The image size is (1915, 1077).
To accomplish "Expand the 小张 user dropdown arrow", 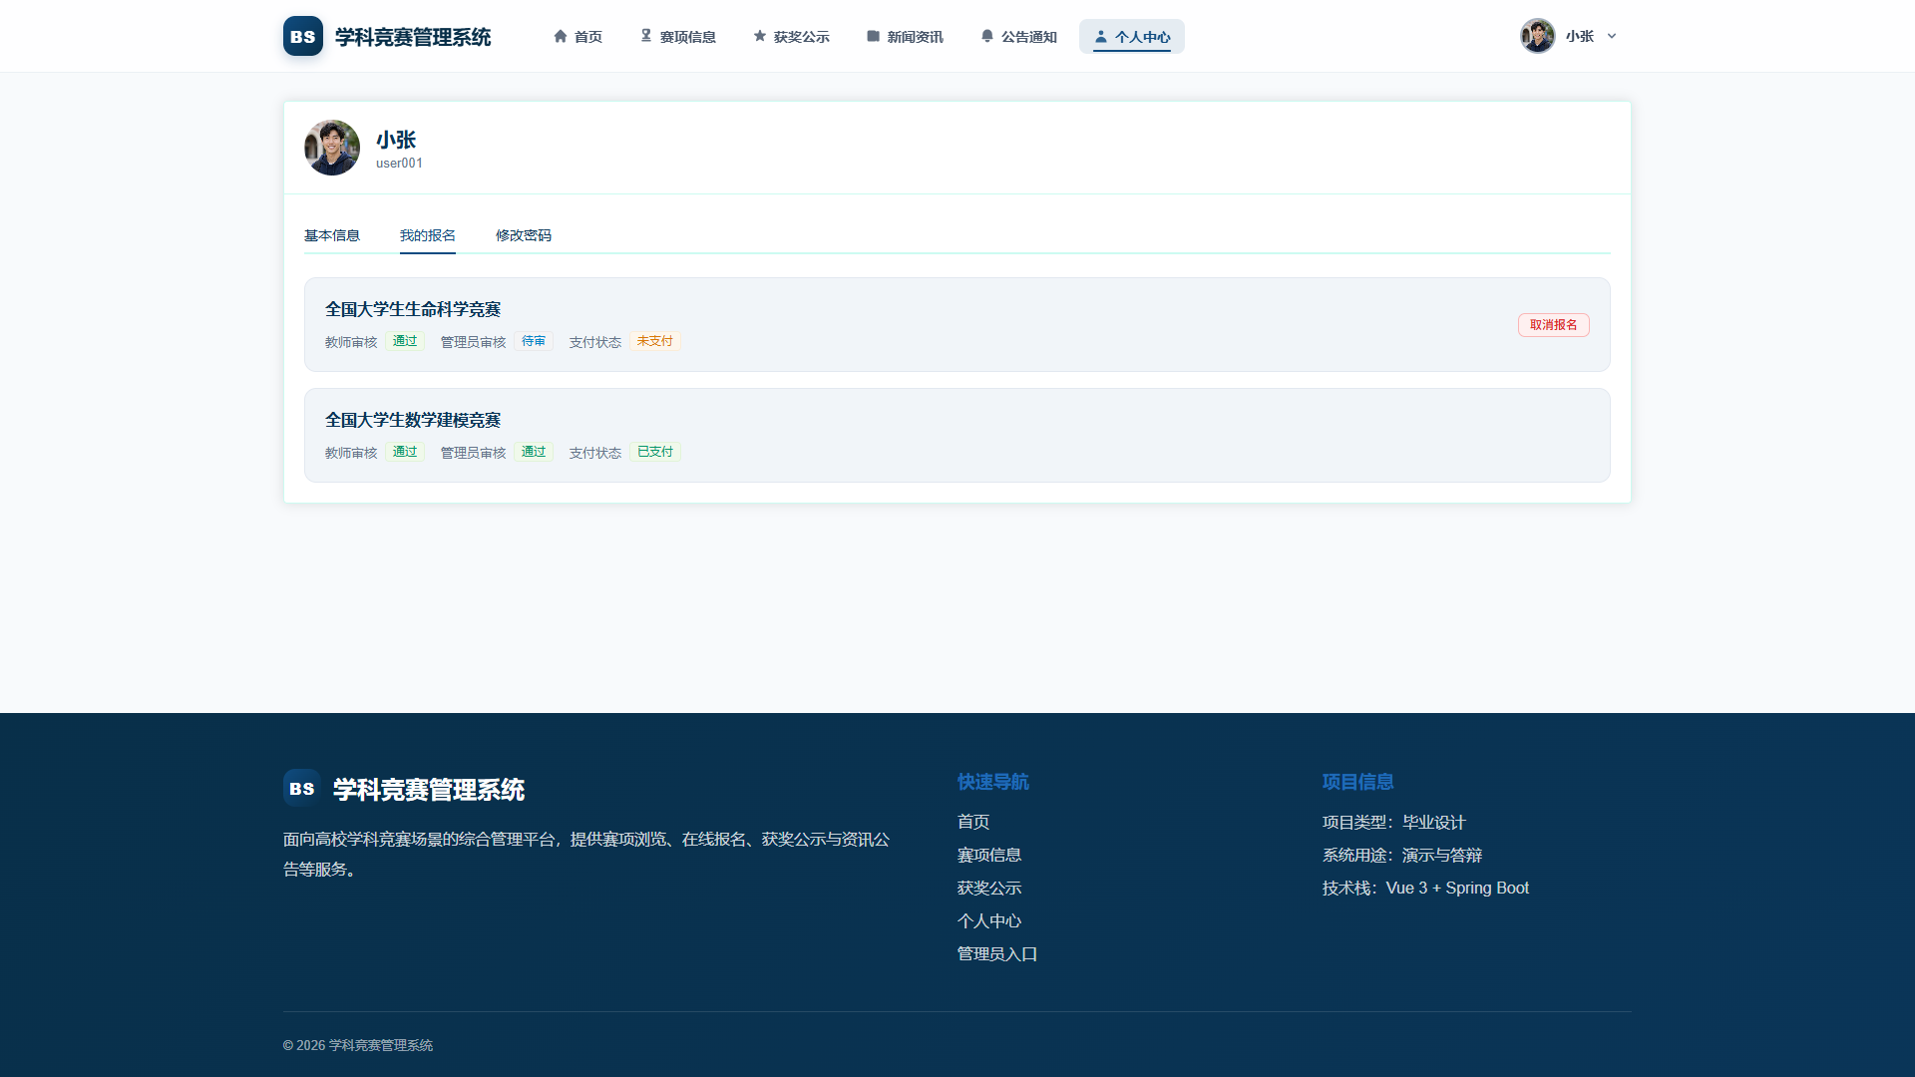I will coord(1612,36).
